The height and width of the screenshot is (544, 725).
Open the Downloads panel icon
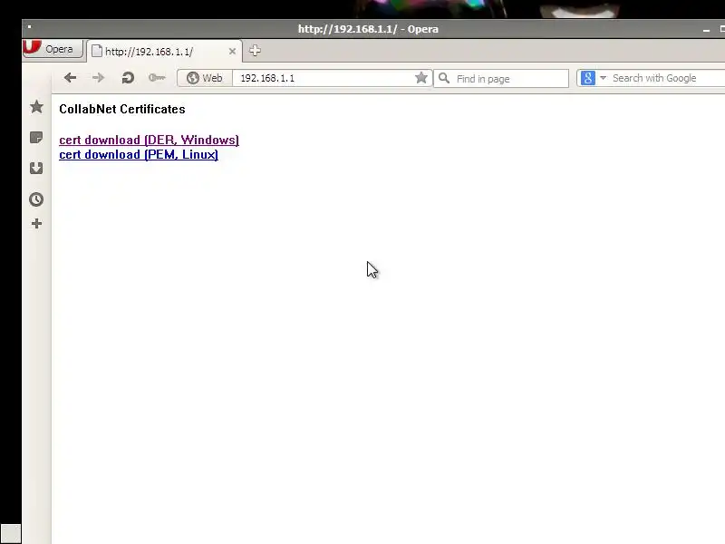click(36, 168)
